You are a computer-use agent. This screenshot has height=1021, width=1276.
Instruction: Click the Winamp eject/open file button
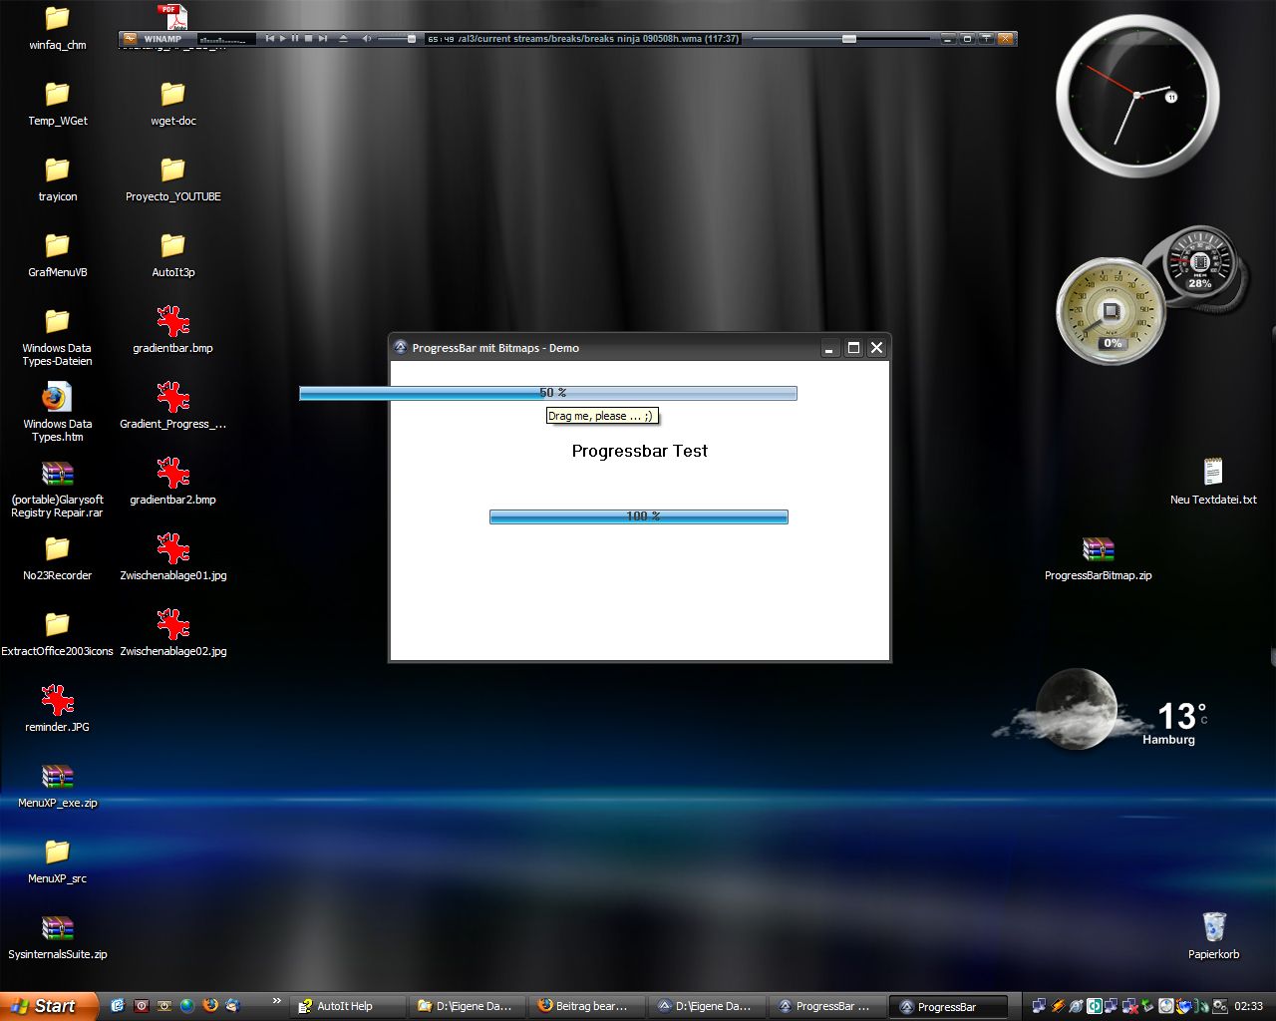[x=343, y=39]
